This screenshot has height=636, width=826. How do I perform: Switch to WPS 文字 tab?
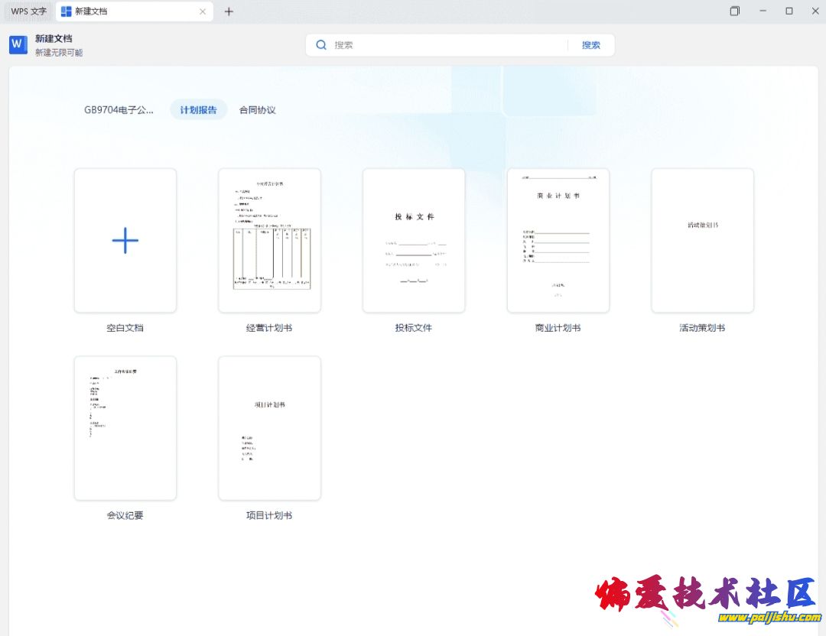pyautogui.click(x=28, y=11)
